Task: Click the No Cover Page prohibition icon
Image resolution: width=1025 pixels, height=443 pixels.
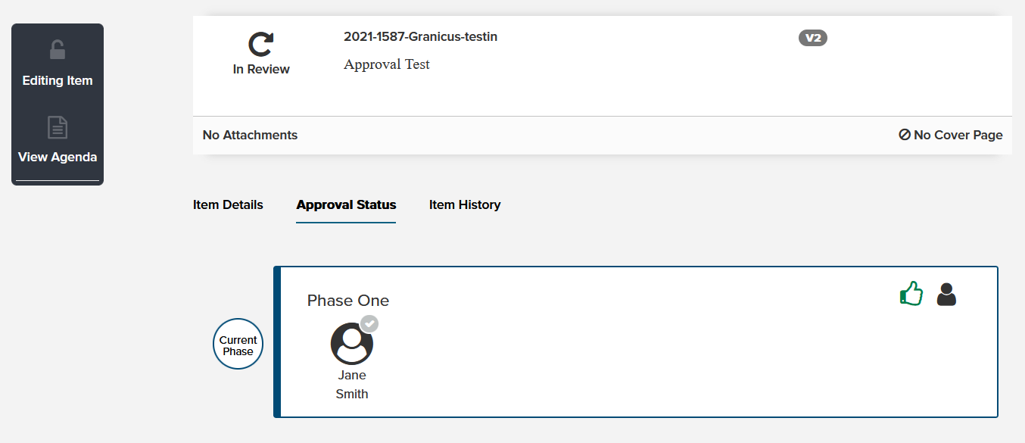Action: pos(904,135)
